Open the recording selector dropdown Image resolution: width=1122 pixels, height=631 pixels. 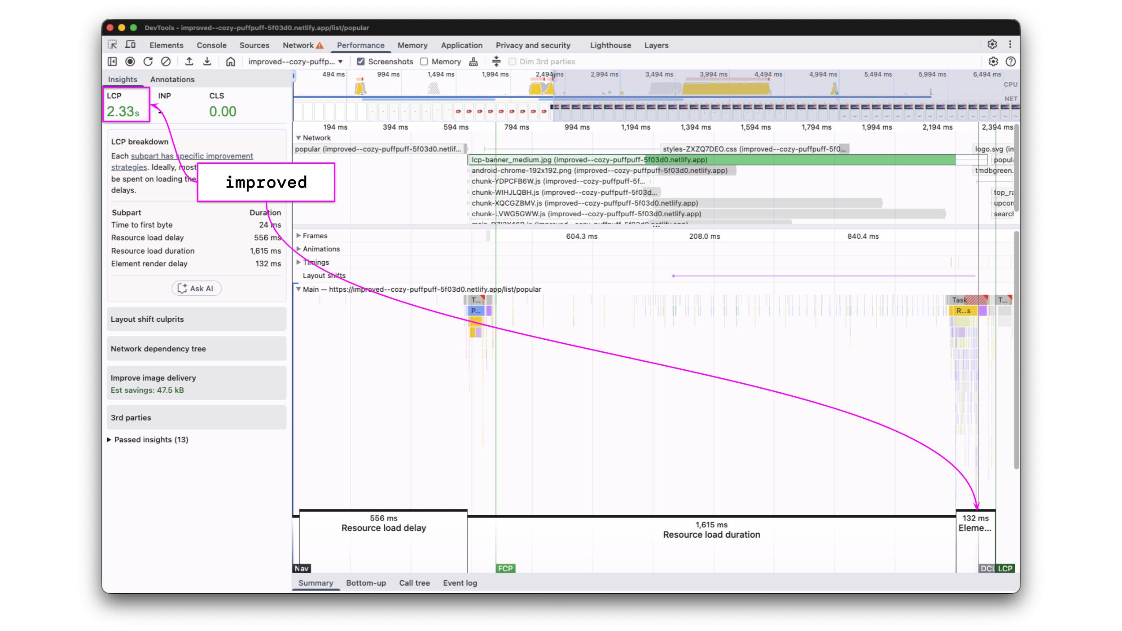tap(295, 61)
